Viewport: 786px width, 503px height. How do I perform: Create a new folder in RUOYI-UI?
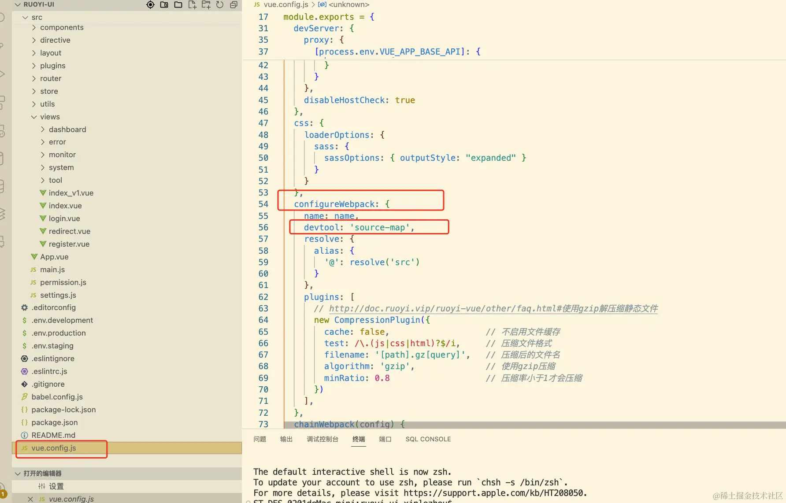(206, 5)
